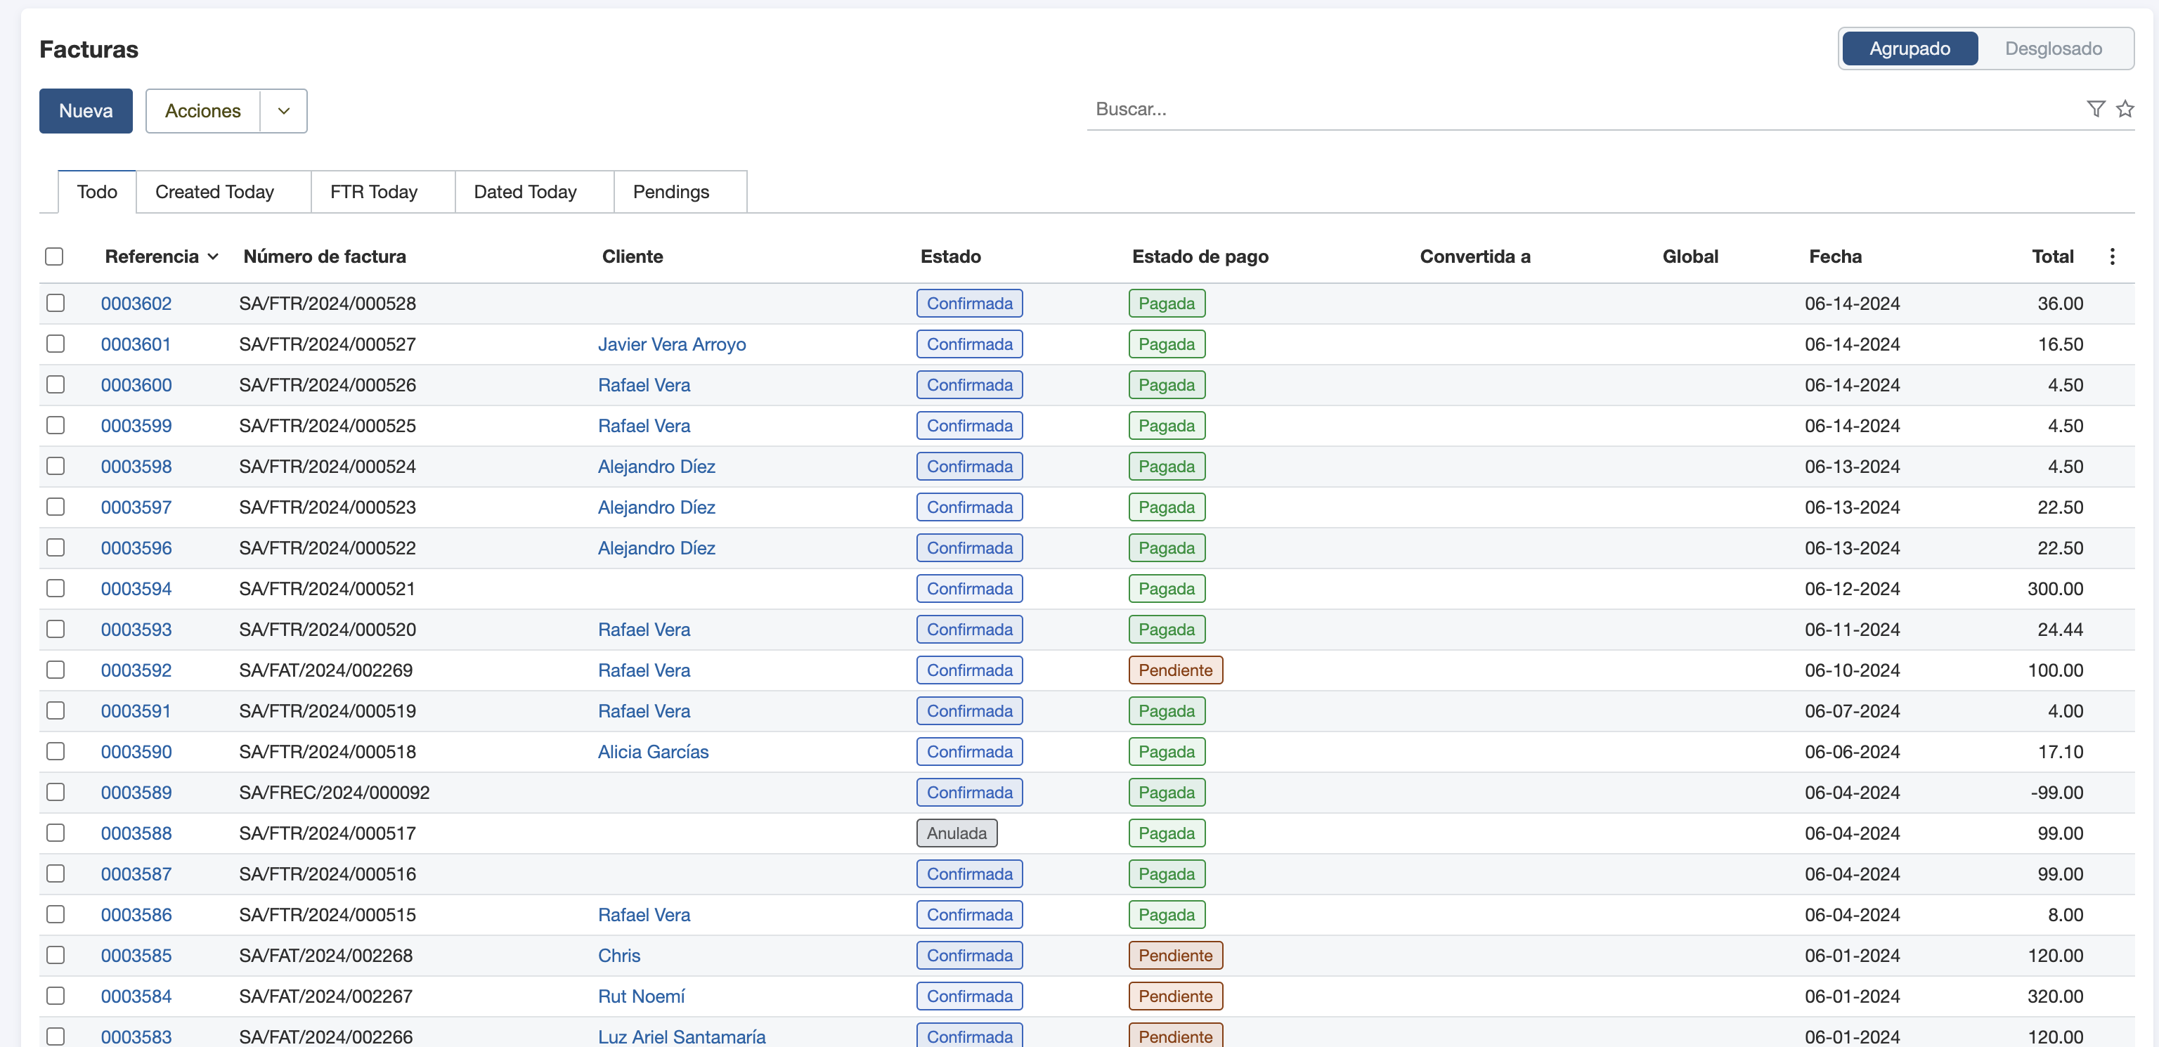Open client Chris link
Screen dimensions: 2159x1047
coord(618,956)
